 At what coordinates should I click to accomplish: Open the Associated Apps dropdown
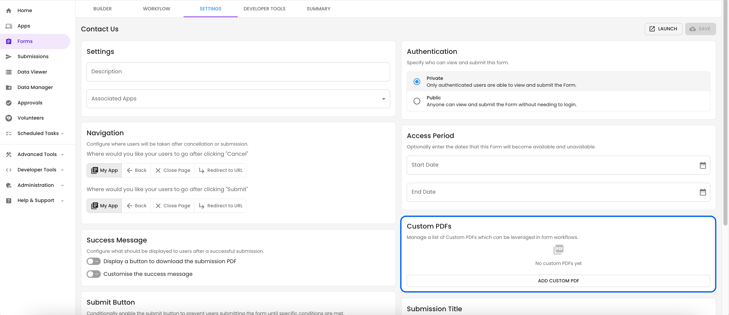pyautogui.click(x=238, y=99)
